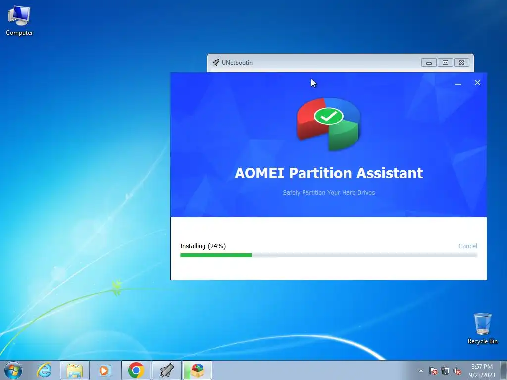Open Windows Explorer from taskbar
Viewport: 507px width, 380px height.
pyautogui.click(x=75, y=370)
